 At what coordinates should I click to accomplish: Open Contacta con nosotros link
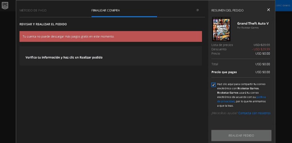click(254, 113)
